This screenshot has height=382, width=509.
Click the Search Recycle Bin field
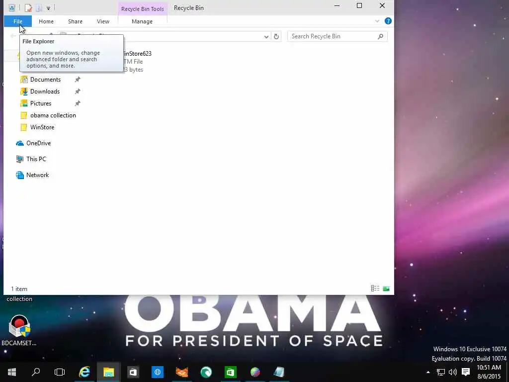click(x=338, y=36)
